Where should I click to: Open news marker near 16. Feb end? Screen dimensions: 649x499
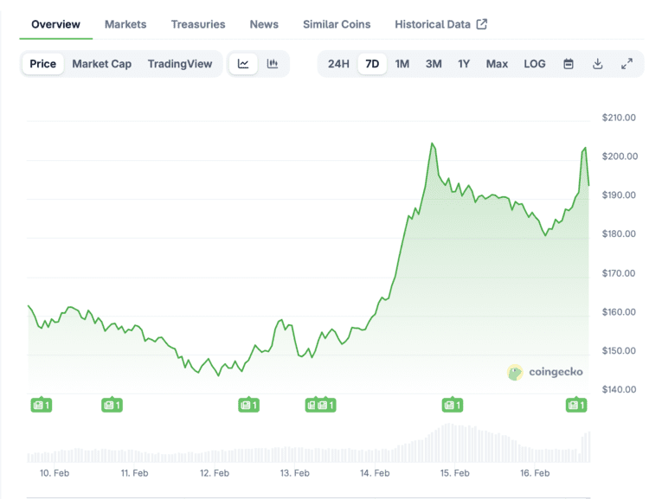tap(576, 405)
